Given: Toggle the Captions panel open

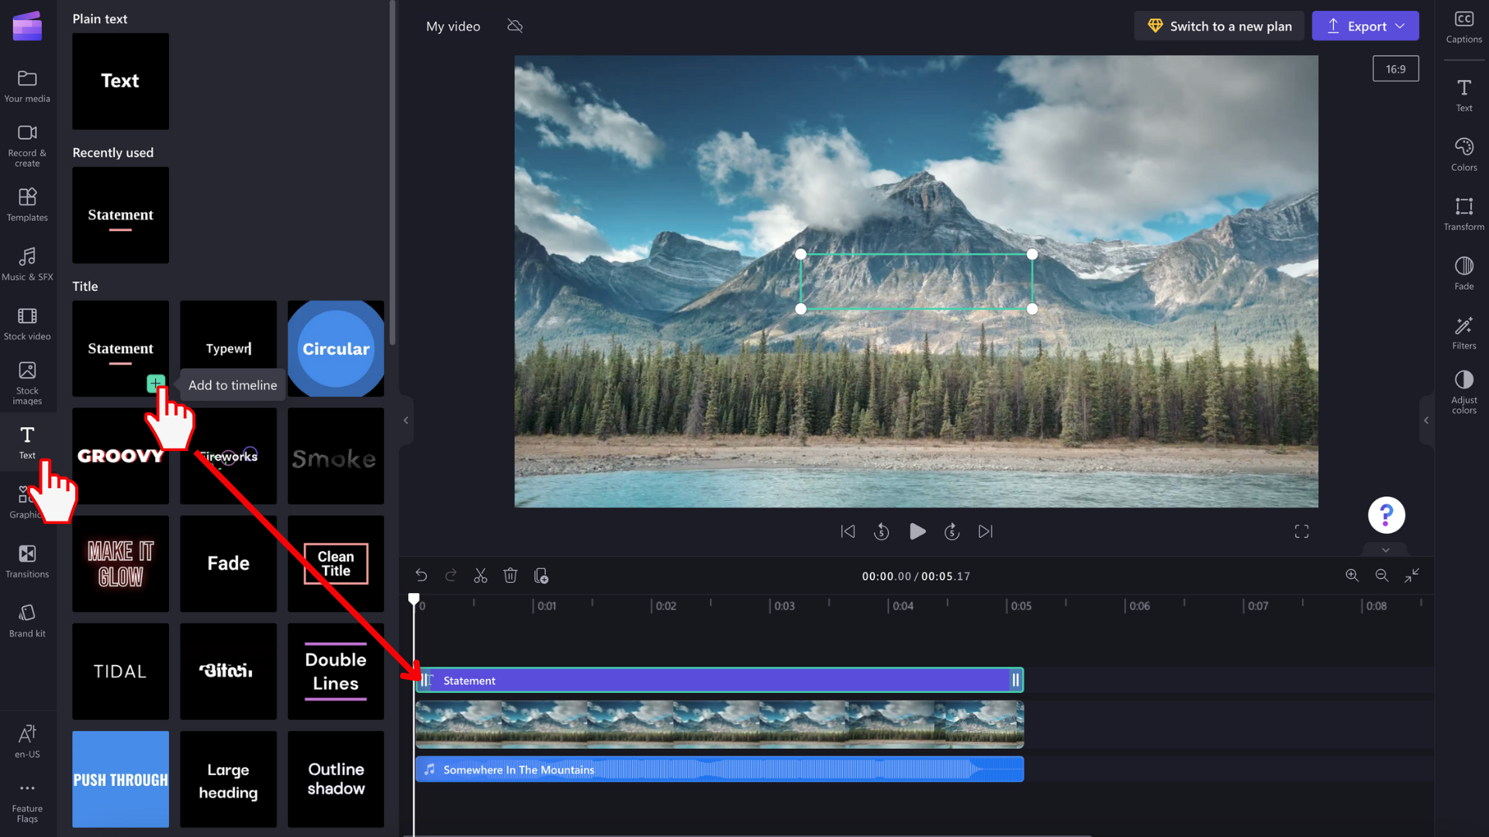Looking at the screenshot, I should [1464, 26].
